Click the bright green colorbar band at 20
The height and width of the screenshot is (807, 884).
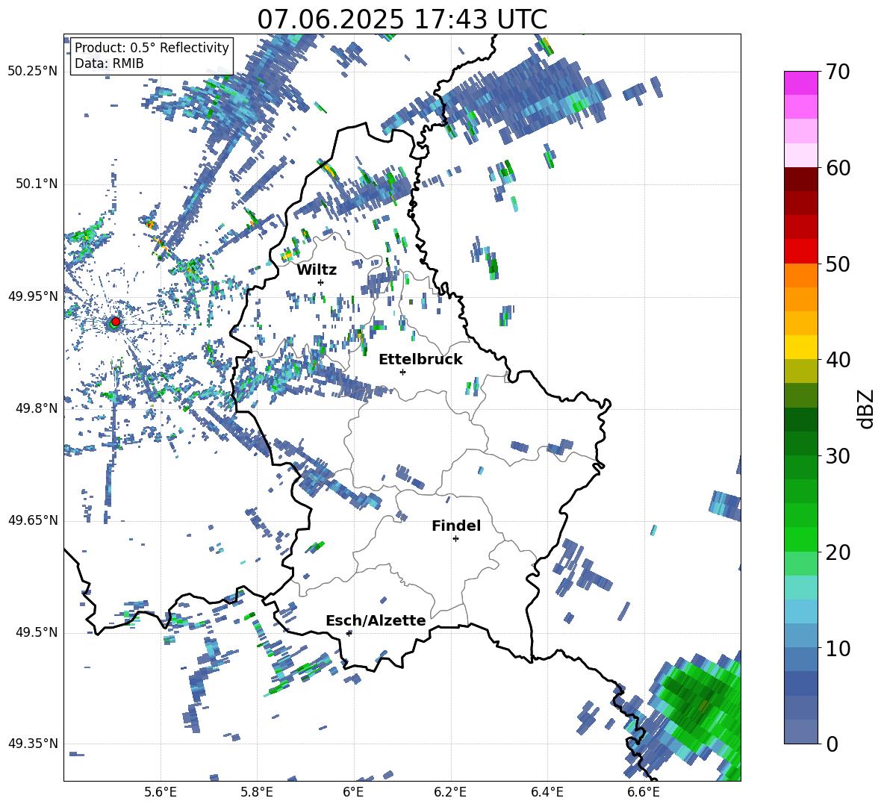(800, 539)
